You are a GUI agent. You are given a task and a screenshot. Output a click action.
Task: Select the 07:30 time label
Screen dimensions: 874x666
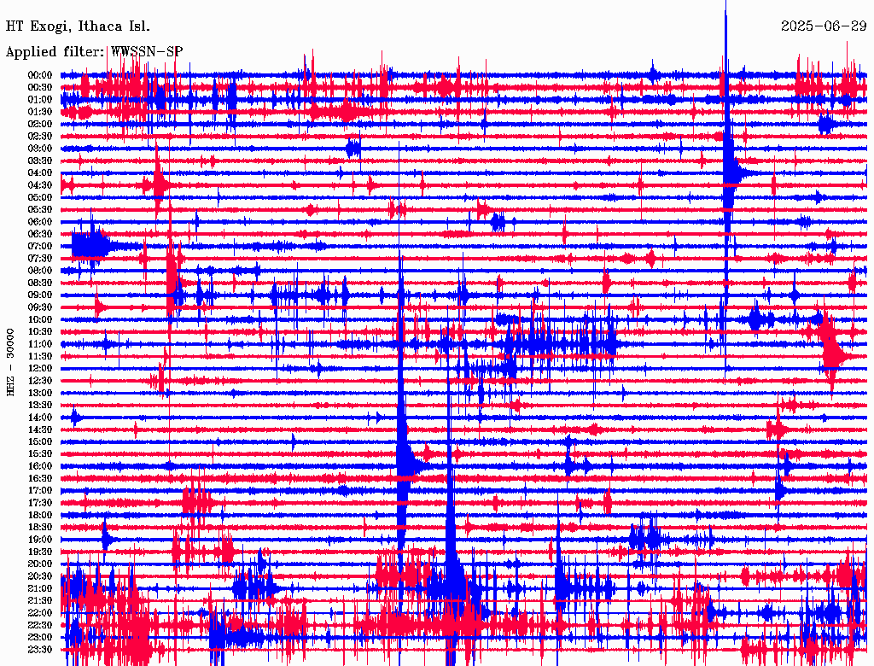pos(40,259)
